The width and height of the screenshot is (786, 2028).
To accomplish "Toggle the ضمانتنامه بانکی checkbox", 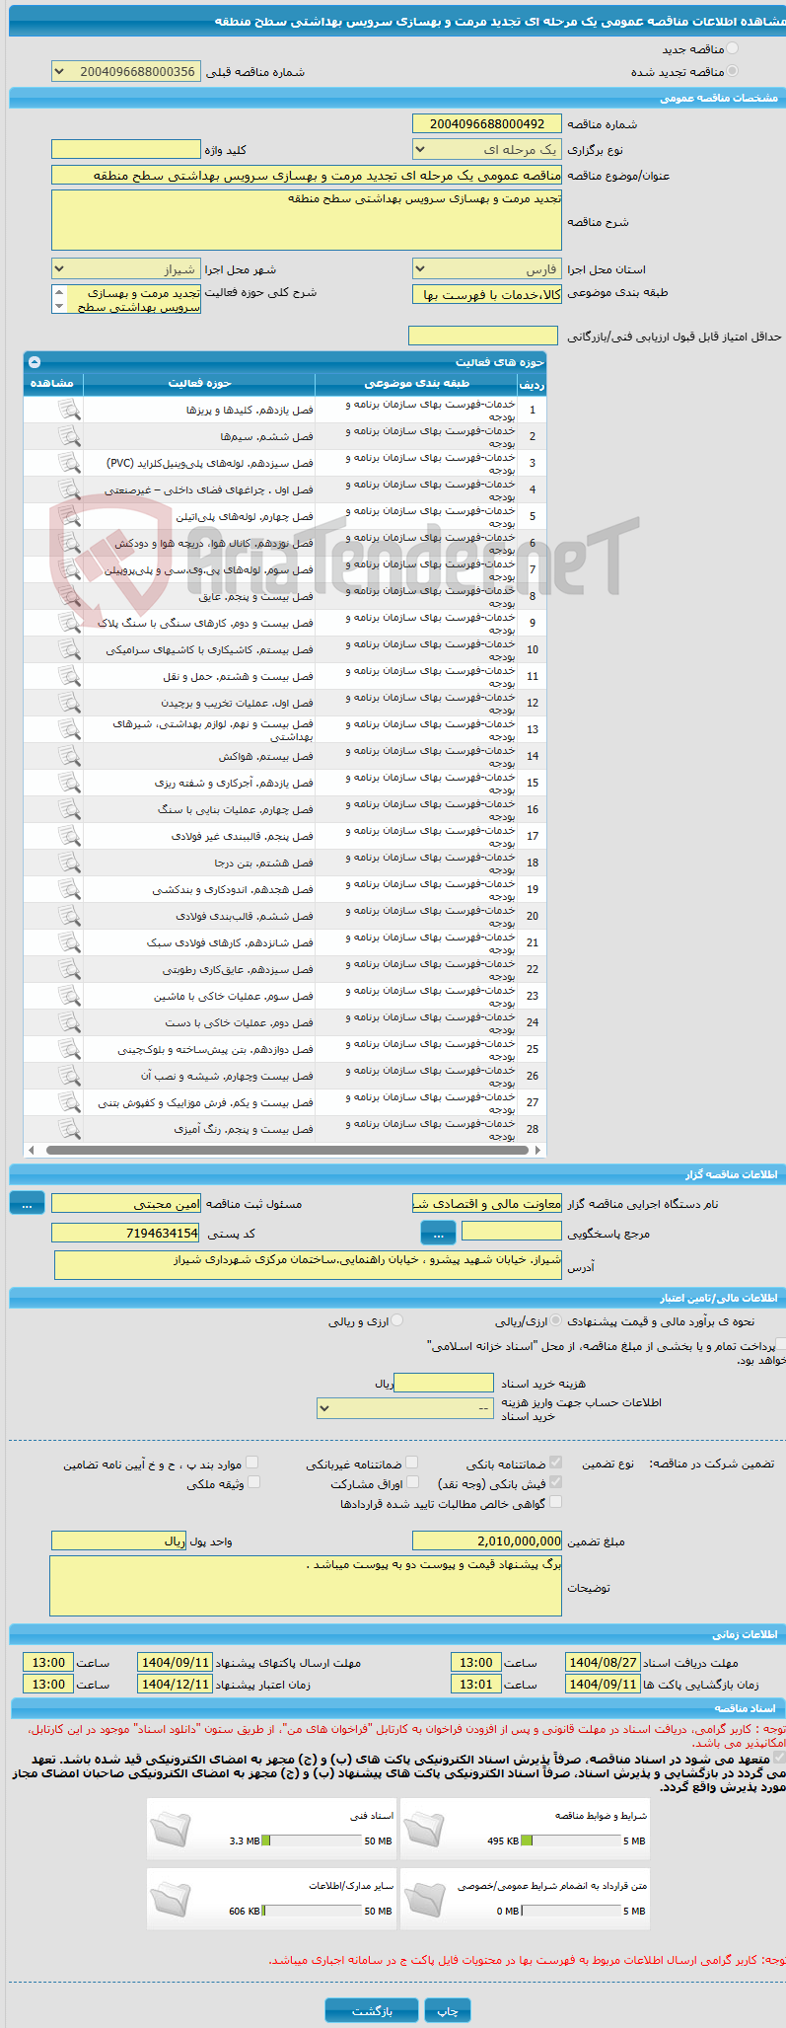I will point(555,1463).
